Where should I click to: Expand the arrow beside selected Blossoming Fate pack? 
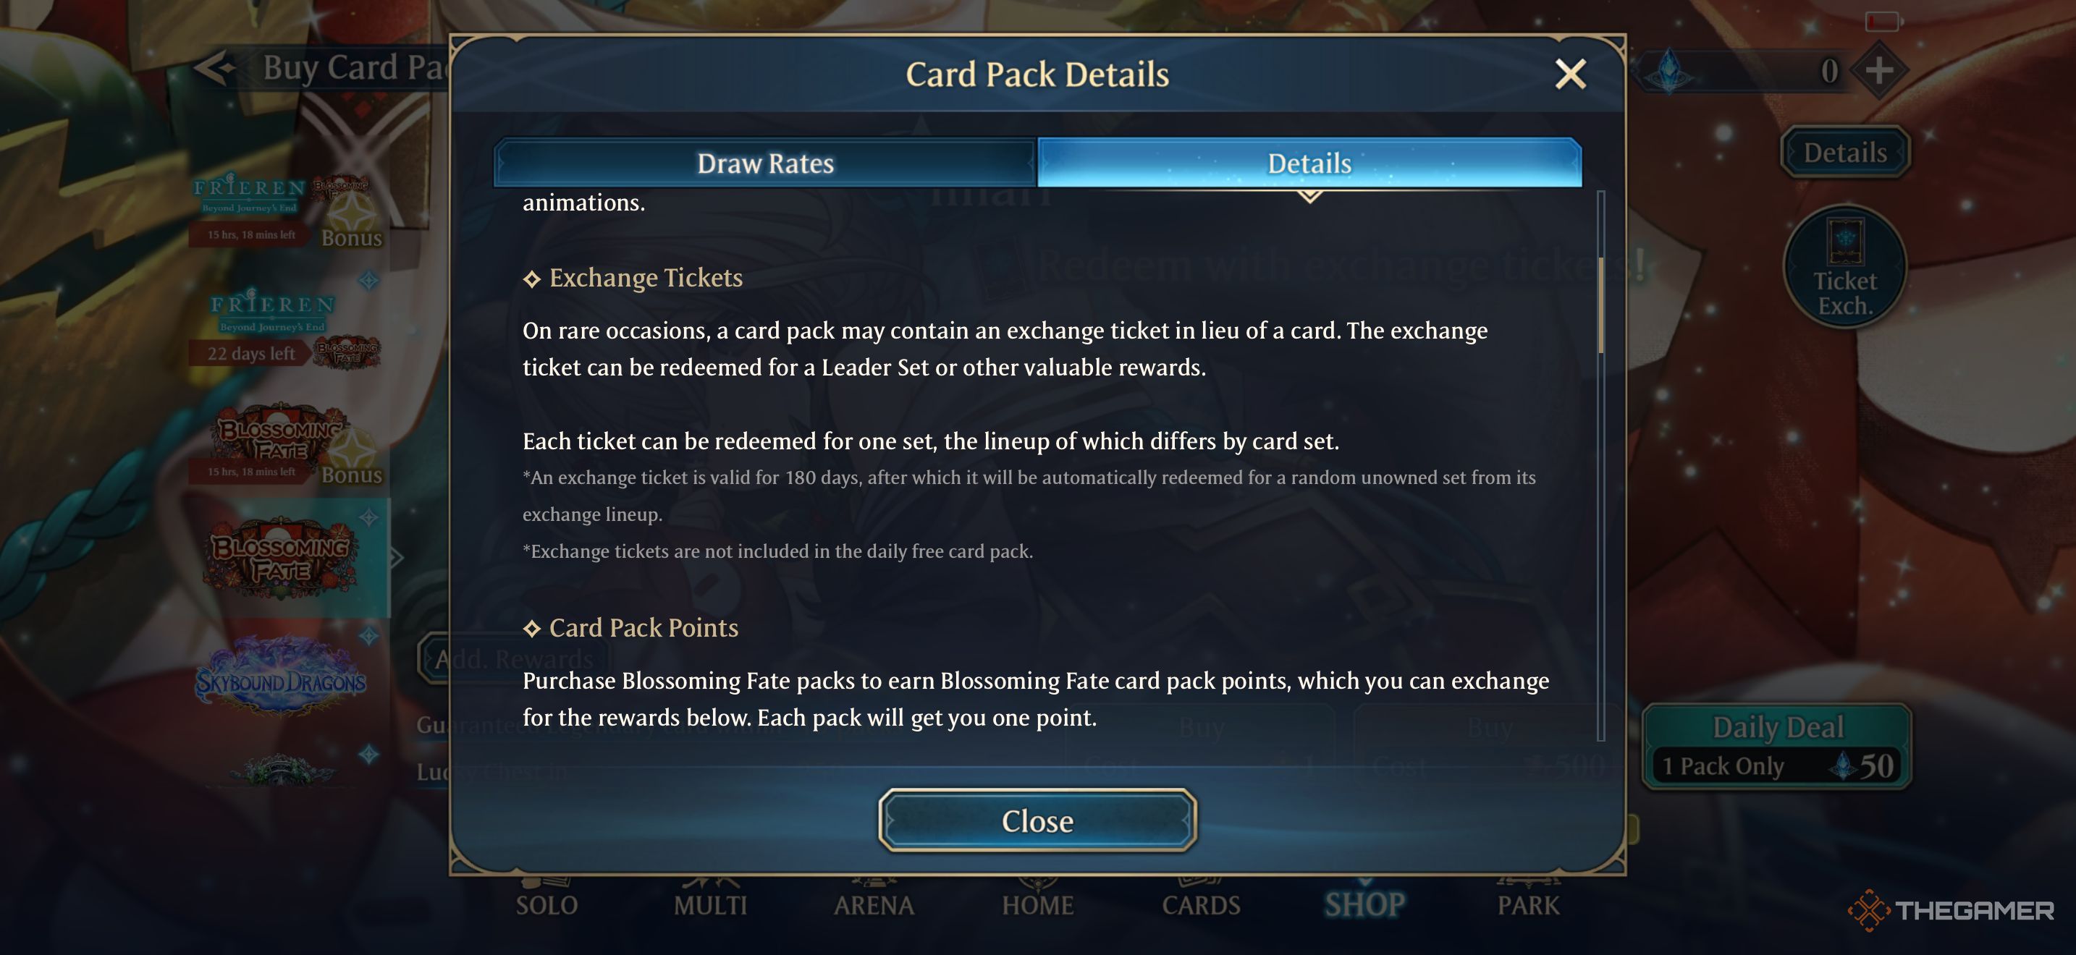[397, 557]
